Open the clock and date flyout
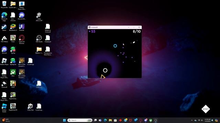The image size is (220, 123). pyautogui.click(x=208, y=120)
